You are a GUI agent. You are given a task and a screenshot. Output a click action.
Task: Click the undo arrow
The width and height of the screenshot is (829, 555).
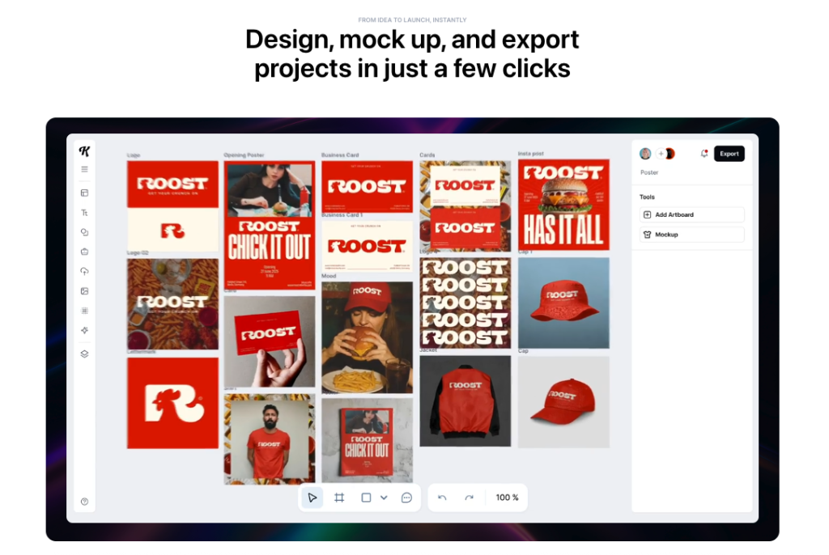[x=442, y=498]
